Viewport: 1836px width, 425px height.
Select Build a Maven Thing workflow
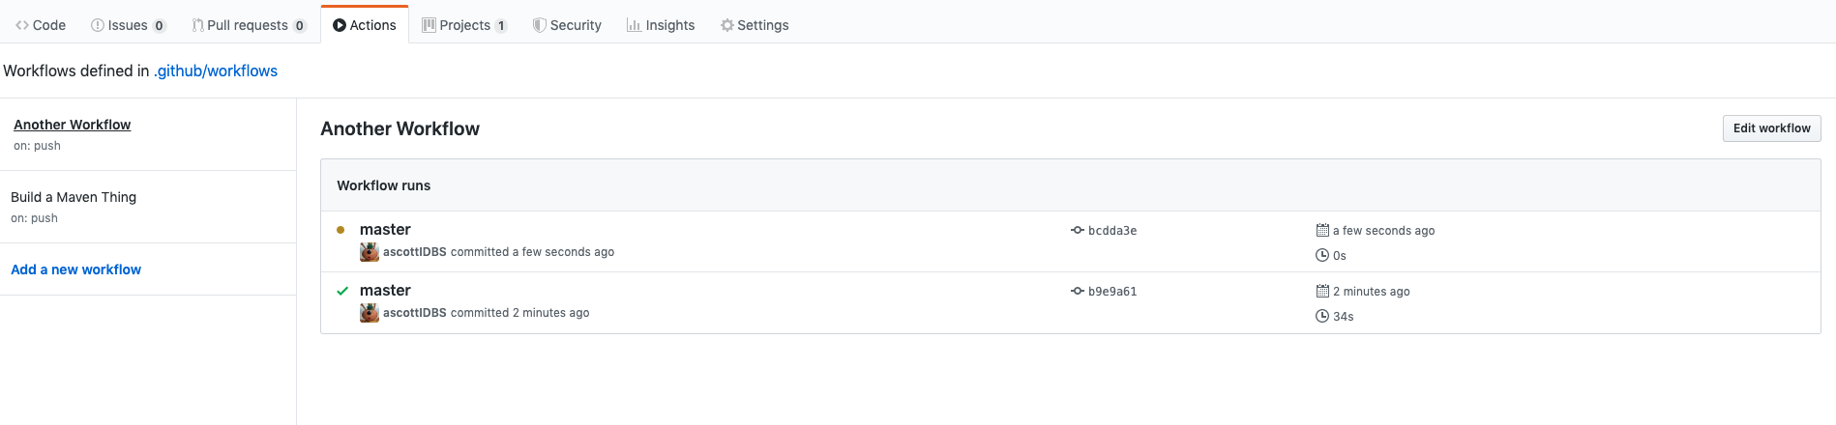point(74,197)
